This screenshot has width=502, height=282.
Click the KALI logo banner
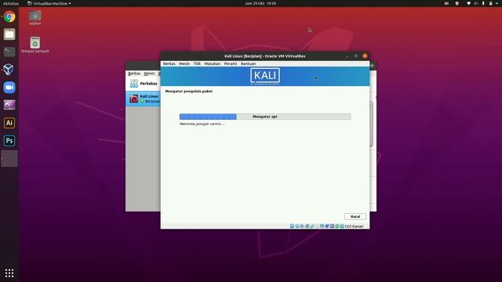265,76
